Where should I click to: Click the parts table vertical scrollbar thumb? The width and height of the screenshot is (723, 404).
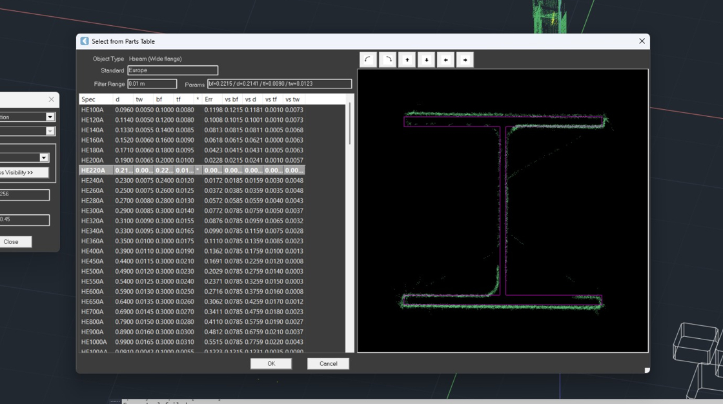349,123
